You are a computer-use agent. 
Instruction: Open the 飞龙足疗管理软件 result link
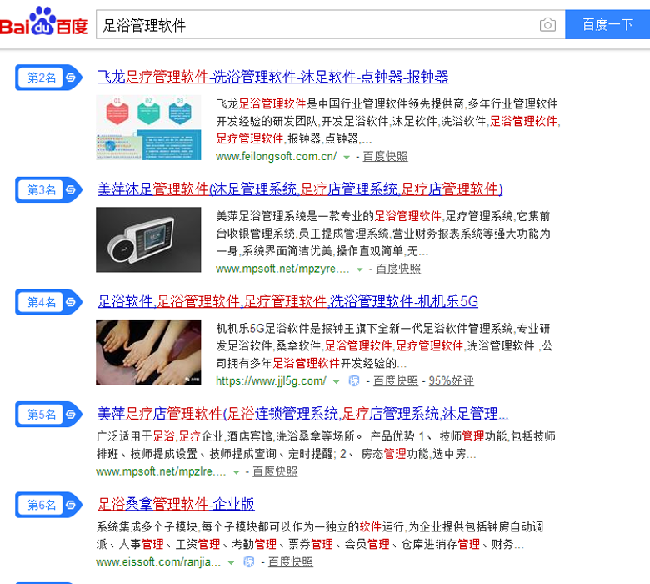(273, 77)
